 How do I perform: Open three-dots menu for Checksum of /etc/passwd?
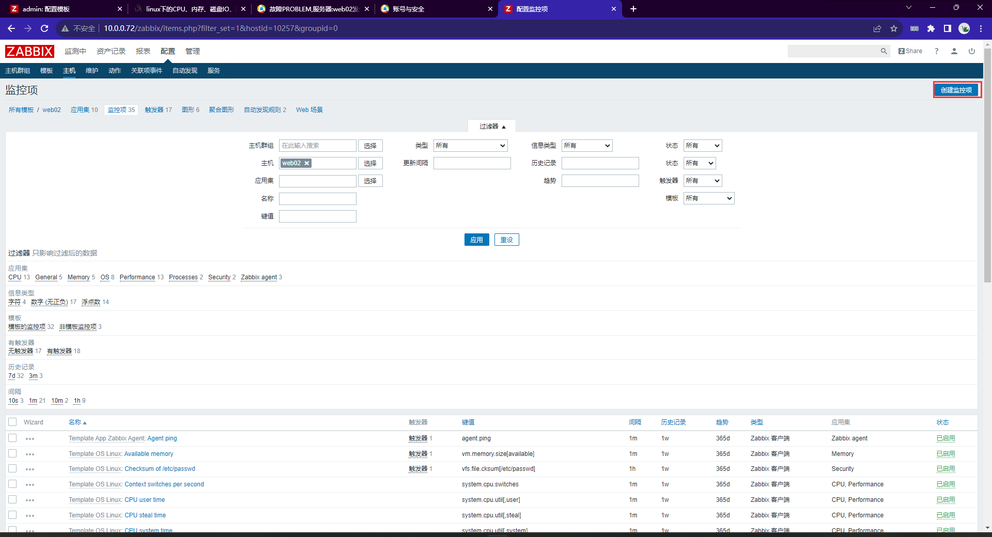[x=30, y=469]
